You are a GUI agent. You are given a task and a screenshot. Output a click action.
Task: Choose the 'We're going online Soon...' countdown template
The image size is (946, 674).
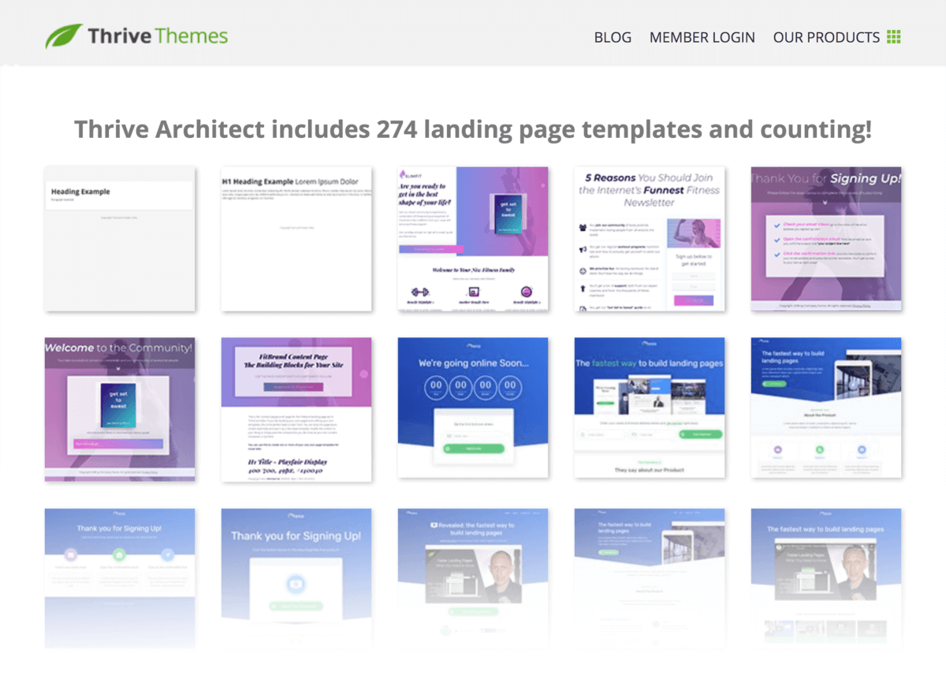pos(472,408)
